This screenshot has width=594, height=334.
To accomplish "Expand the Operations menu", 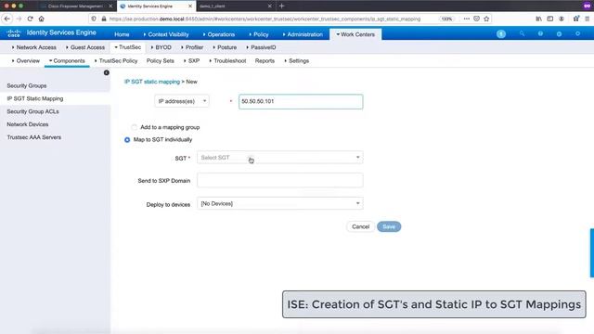I will point(219,34).
